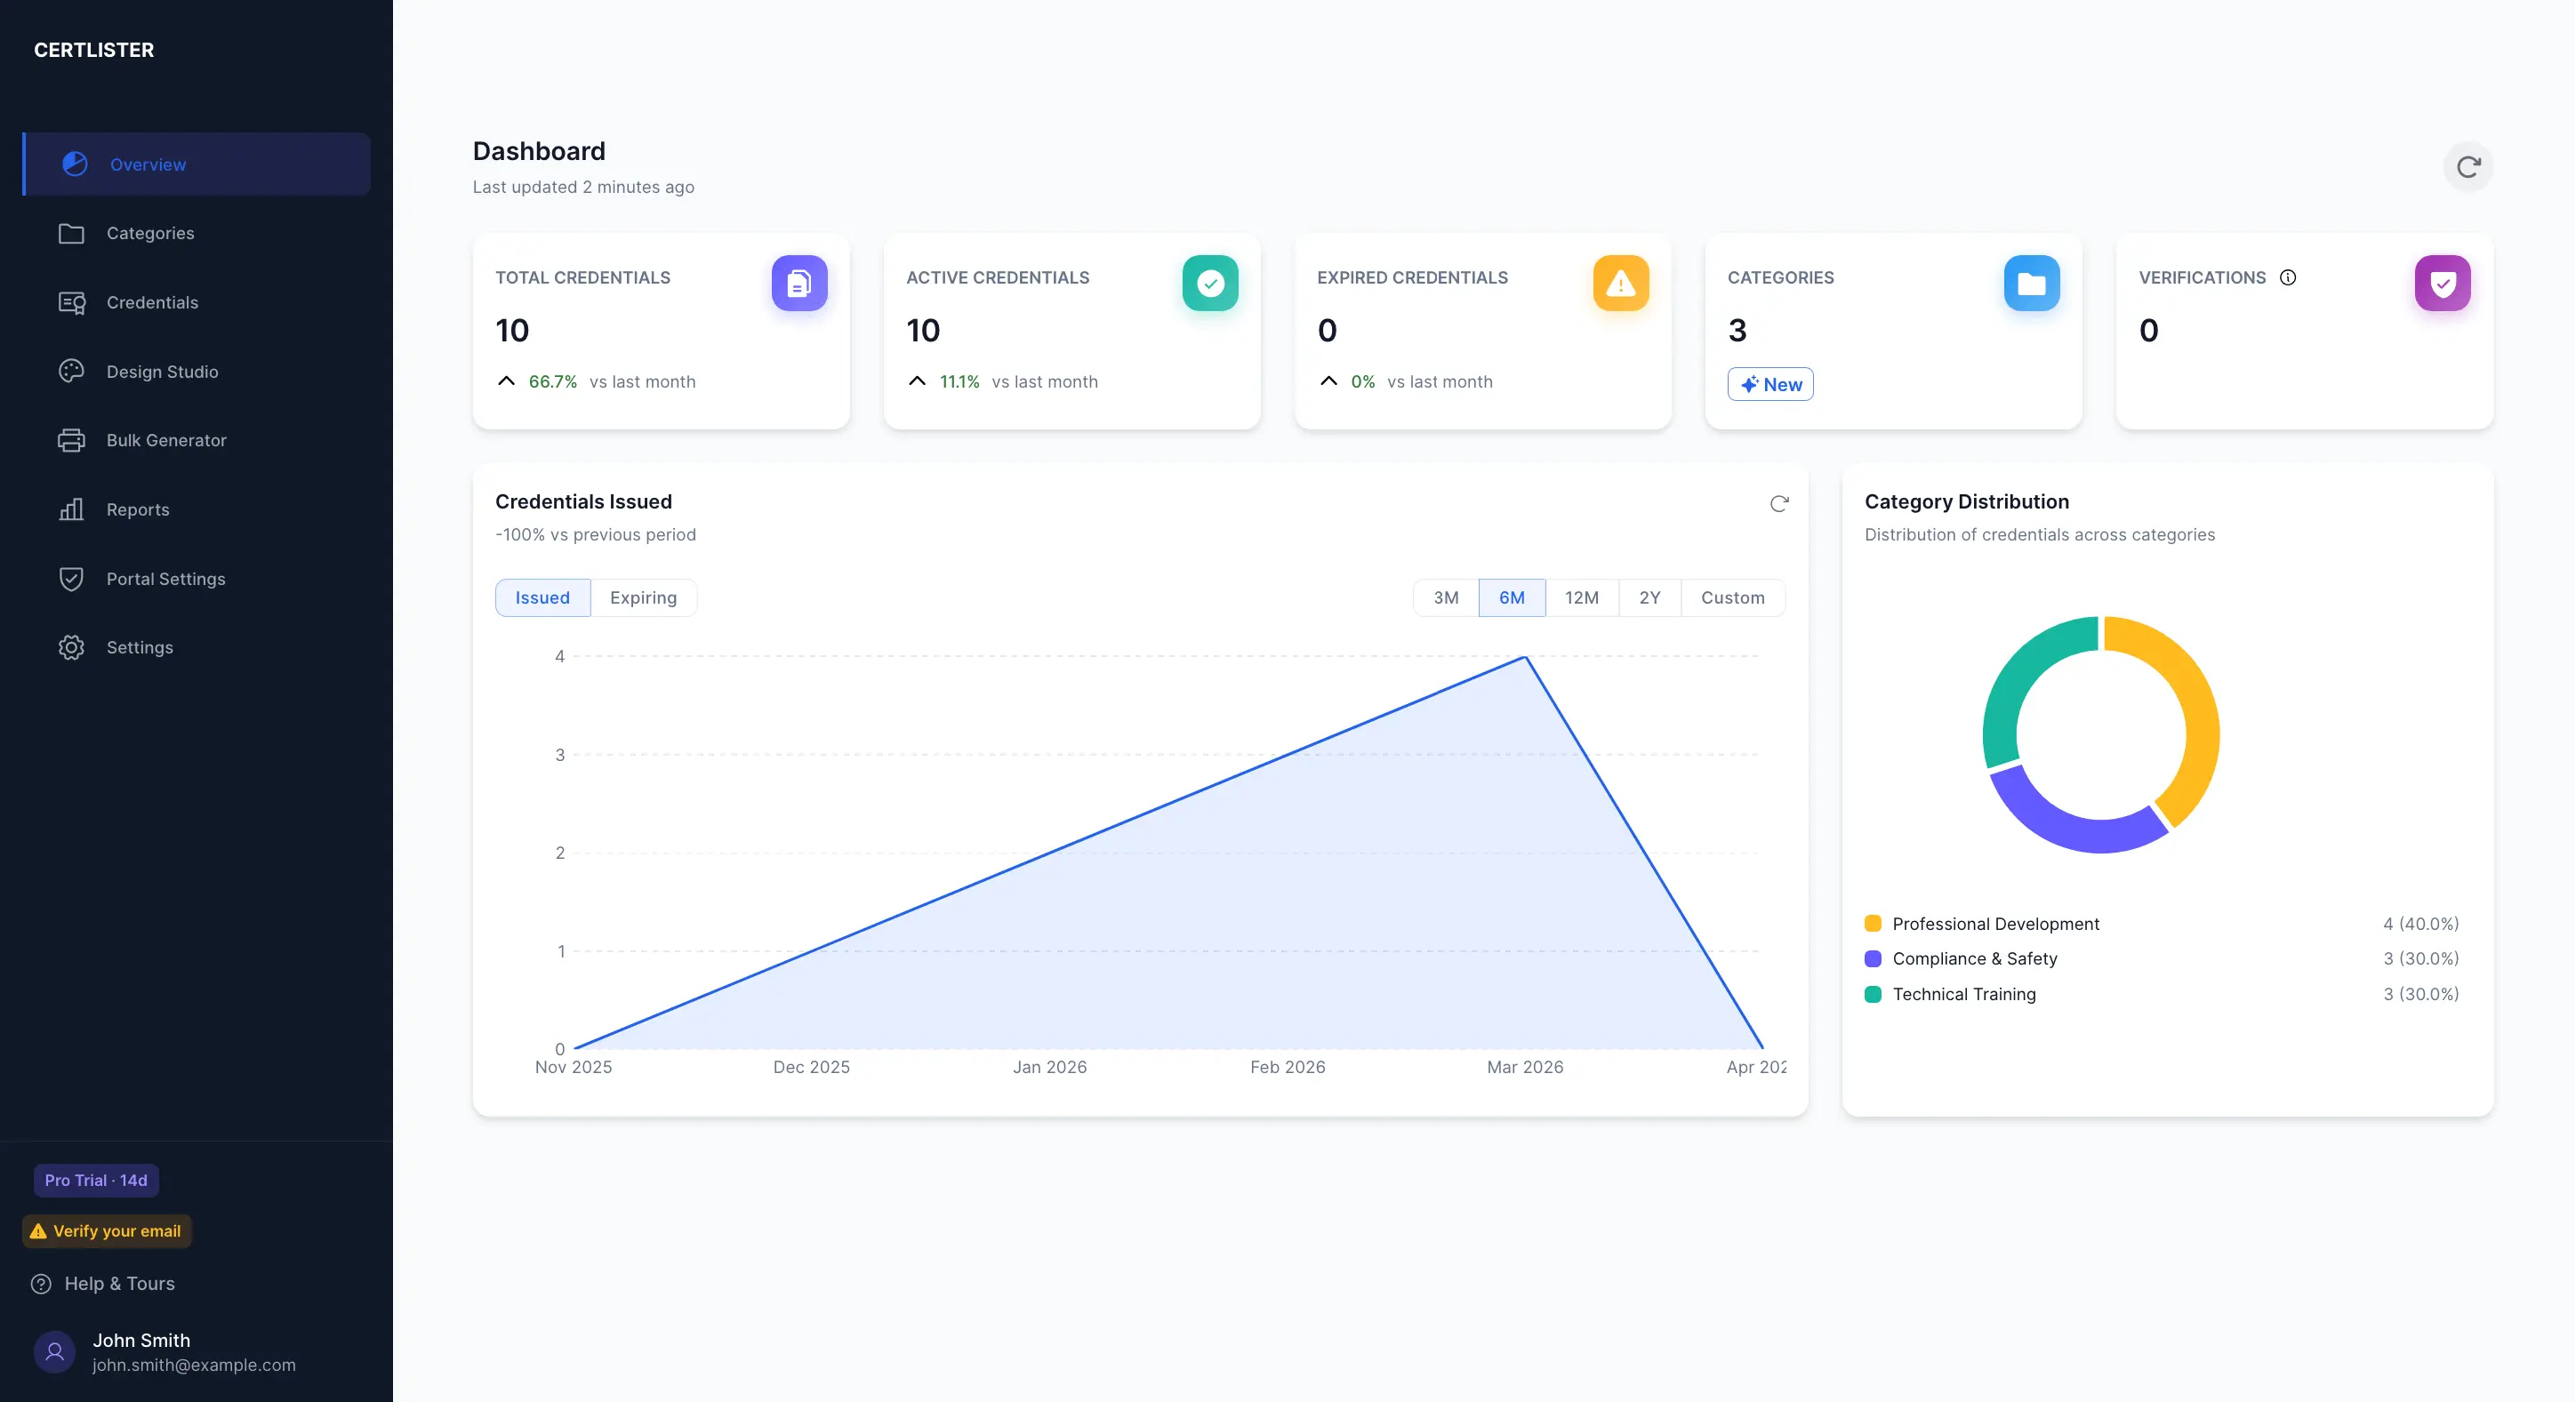
Task: Select the Issued tab
Action: [x=541, y=597]
